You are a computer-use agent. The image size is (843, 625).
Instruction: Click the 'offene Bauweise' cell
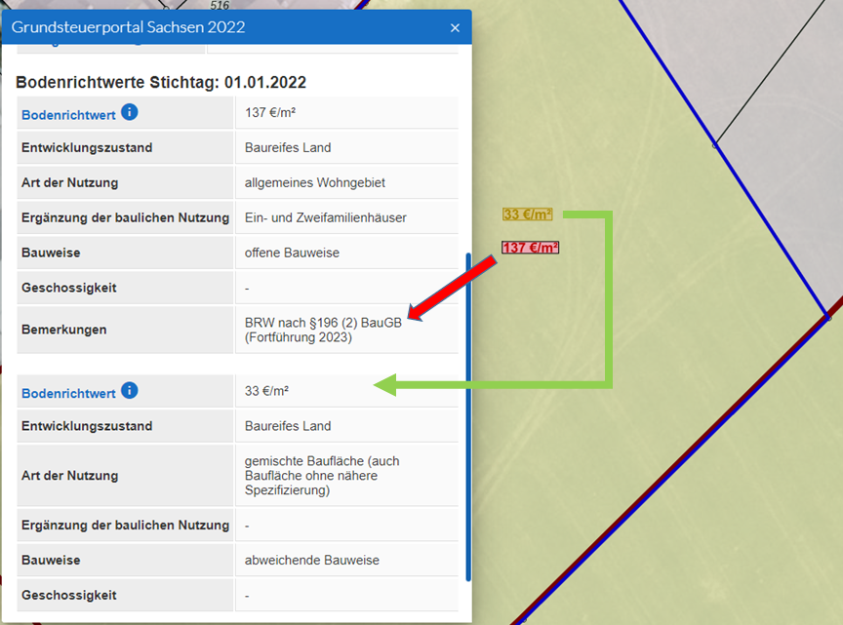click(x=346, y=253)
